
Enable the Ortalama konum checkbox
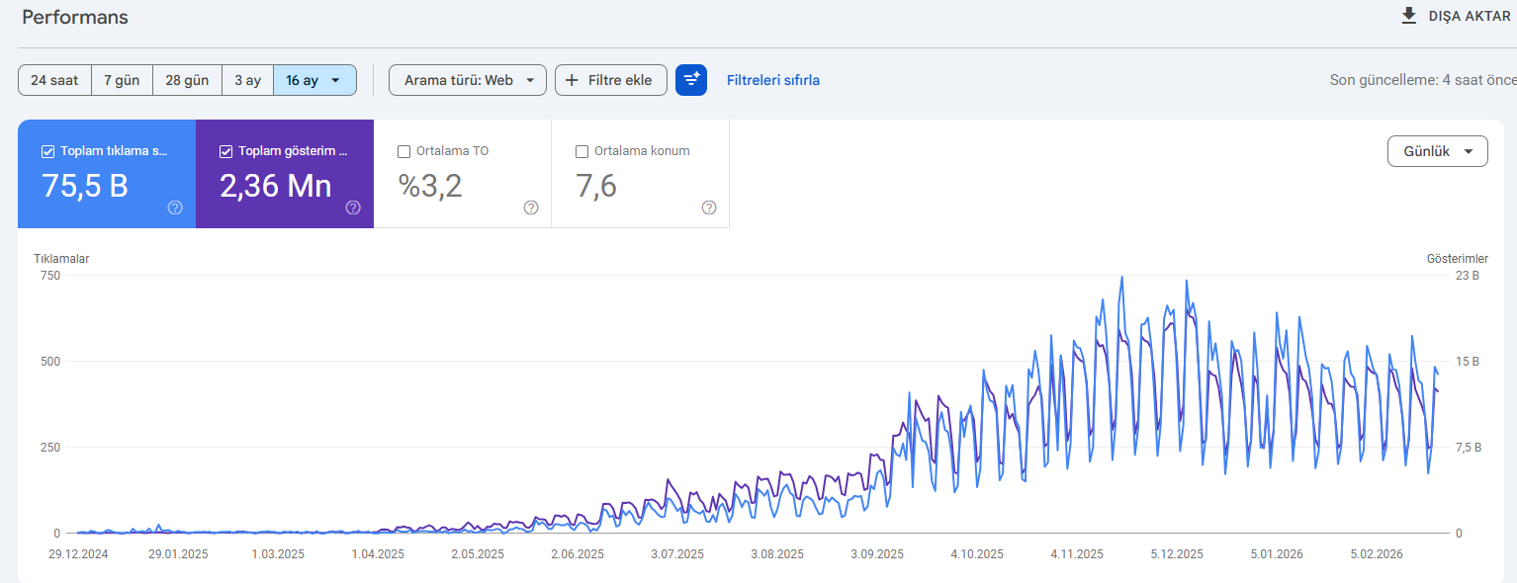click(581, 151)
